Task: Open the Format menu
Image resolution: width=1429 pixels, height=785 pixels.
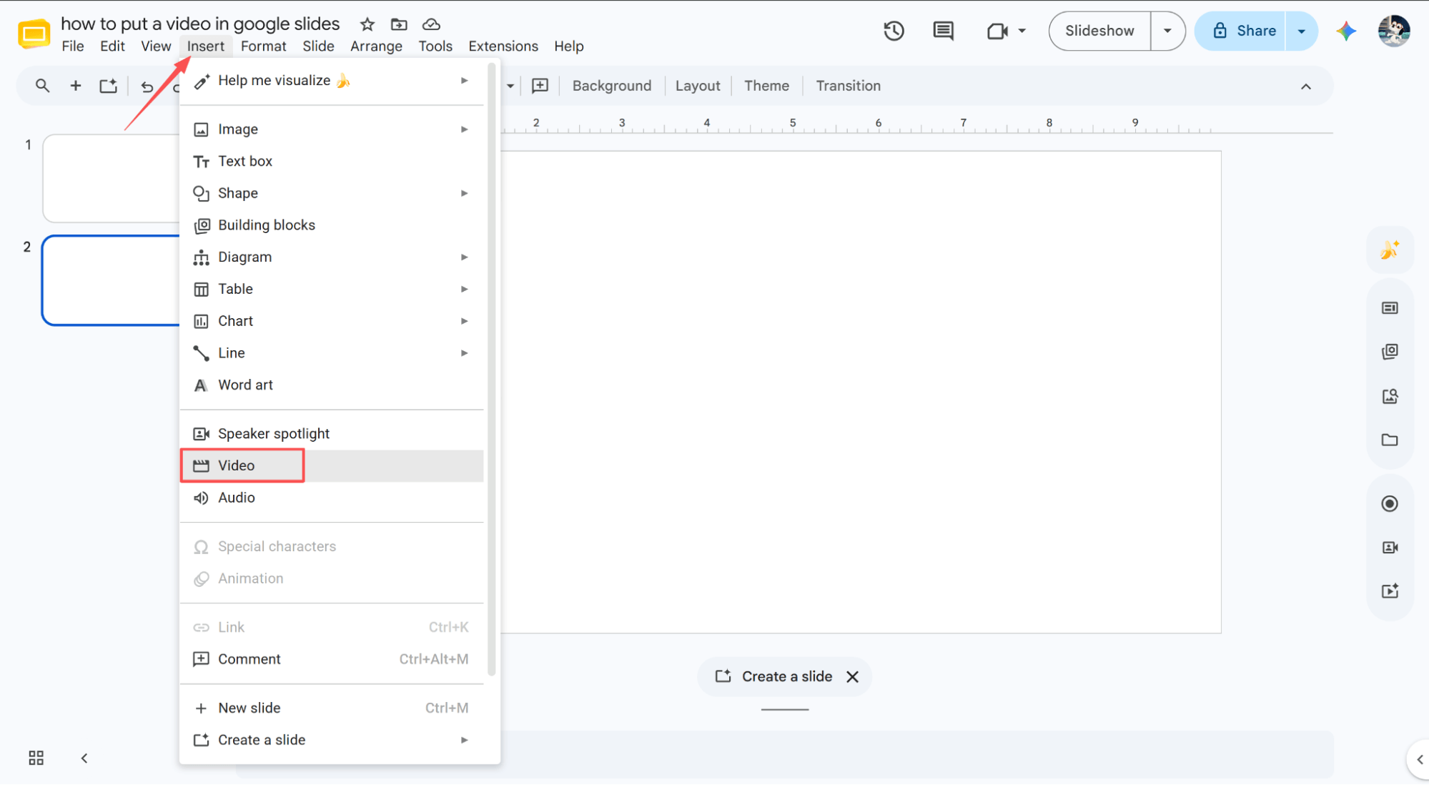Action: click(264, 46)
